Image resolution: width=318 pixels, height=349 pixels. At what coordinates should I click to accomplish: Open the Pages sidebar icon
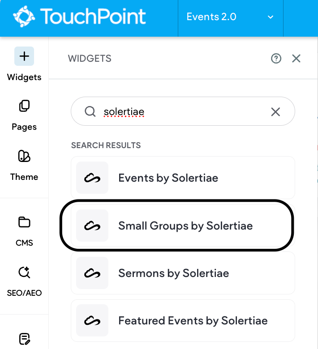pos(24,106)
